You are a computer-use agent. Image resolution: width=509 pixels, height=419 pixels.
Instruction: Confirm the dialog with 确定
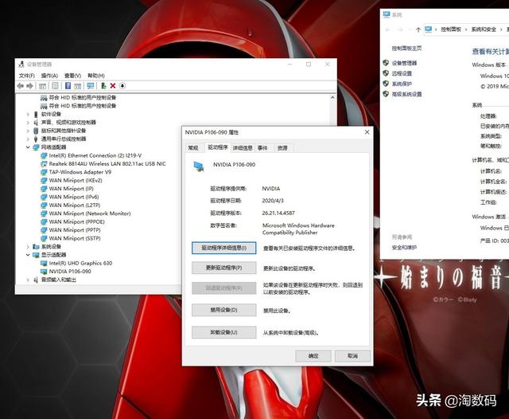[313, 356]
